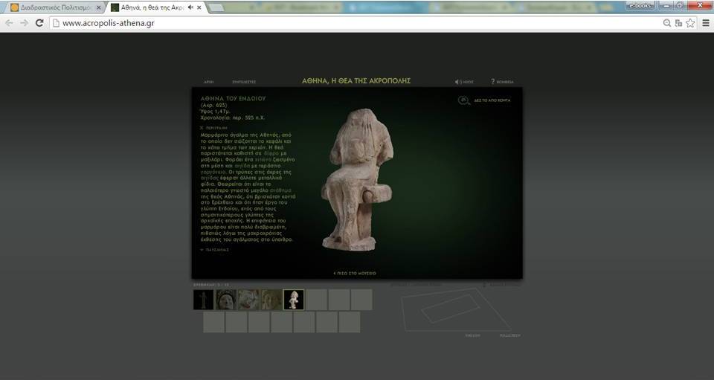Select the selected seated statue thumbnail
Screen dimensions: 714x380
coord(294,300)
